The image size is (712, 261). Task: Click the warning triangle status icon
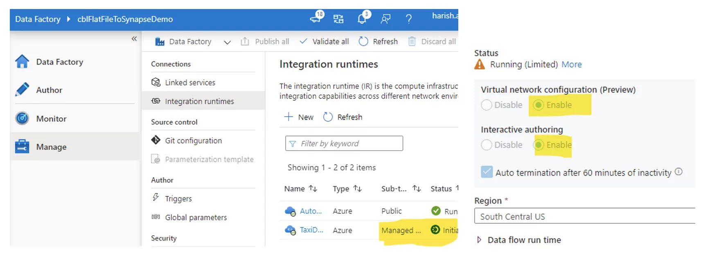click(x=480, y=64)
